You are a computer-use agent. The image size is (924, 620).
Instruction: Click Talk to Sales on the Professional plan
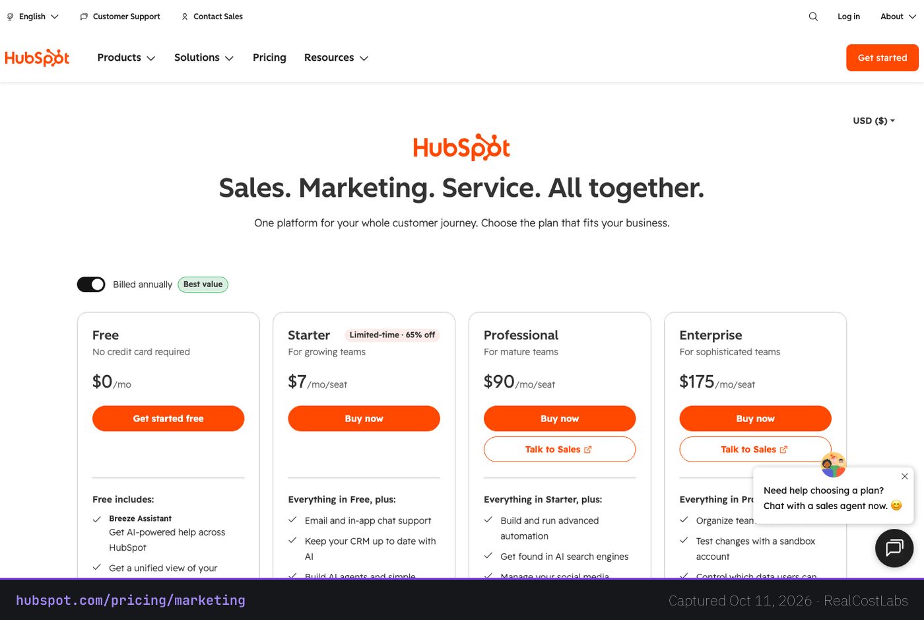pos(560,450)
